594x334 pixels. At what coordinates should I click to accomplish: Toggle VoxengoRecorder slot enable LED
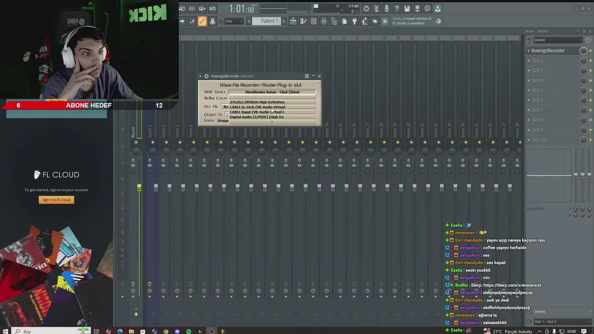(x=590, y=51)
